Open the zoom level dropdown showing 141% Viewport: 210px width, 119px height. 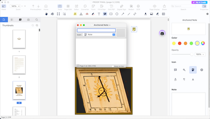pyautogui.click(x=15, y=6)
